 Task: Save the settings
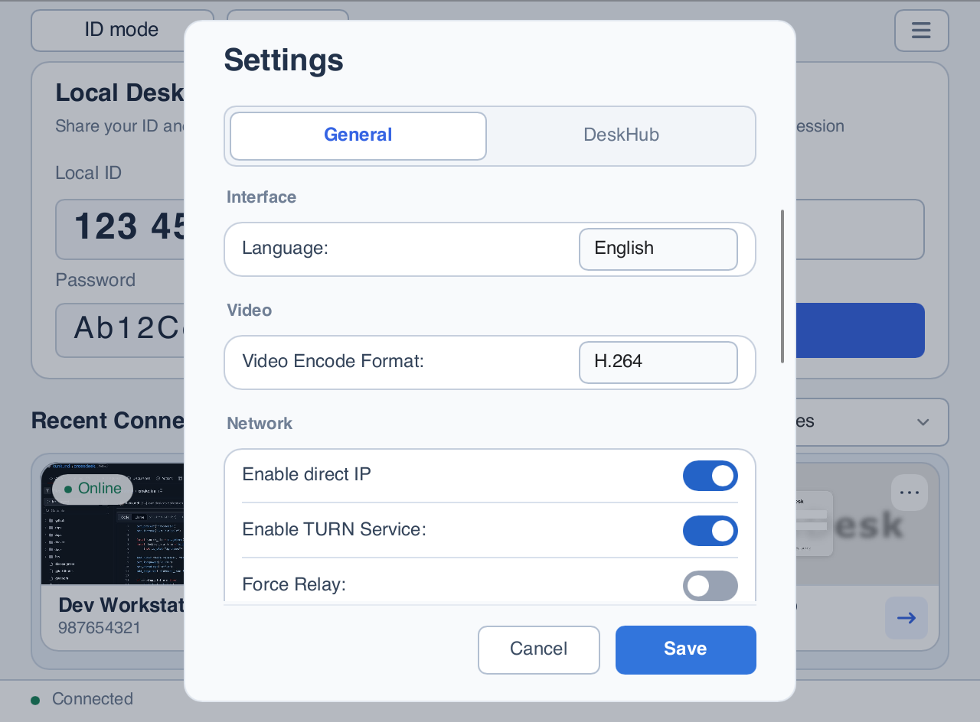point(686,650)
